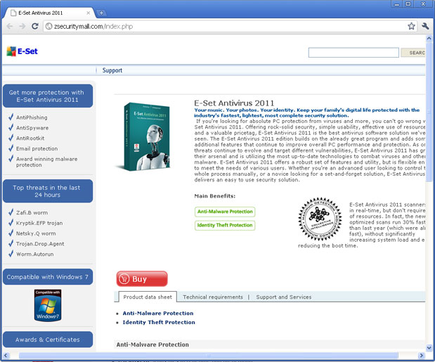Click the Anti-Malware Protection section heading

pyautogui.click(x=152, y=344)
